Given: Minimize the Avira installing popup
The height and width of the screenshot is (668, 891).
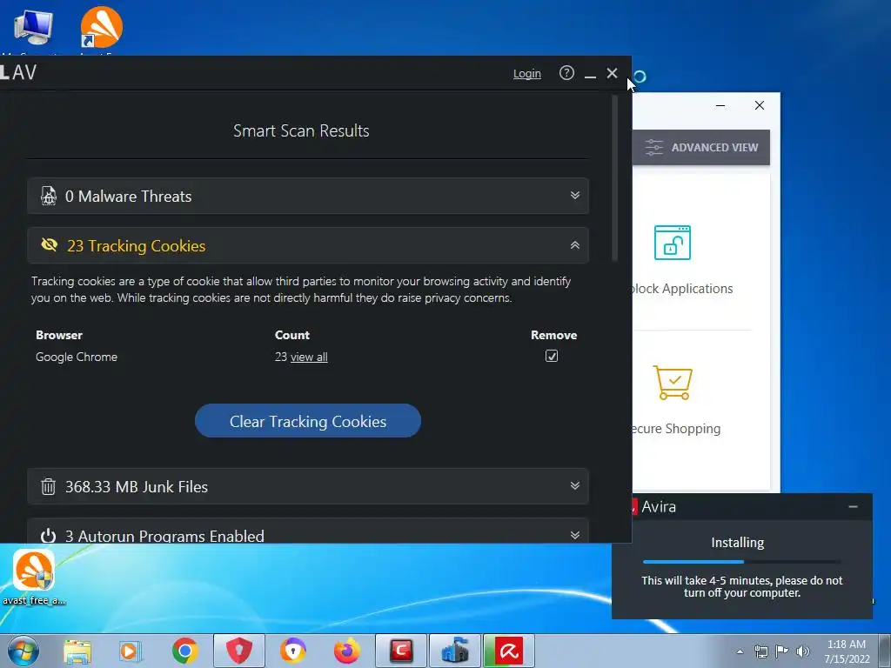Looking at the screenshot, I should tap(853, 506).
